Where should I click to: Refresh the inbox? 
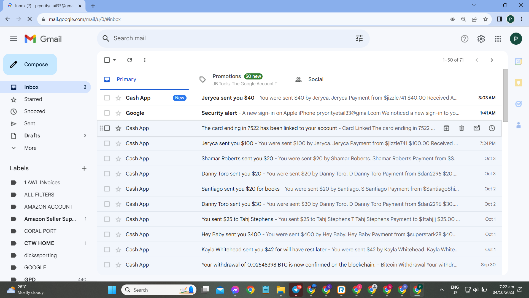[129, 60]
